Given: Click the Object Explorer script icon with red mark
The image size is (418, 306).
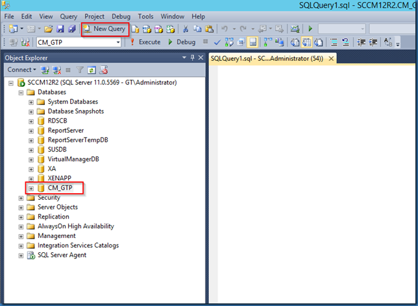Looking at the screenshot, I should [103, 70].
